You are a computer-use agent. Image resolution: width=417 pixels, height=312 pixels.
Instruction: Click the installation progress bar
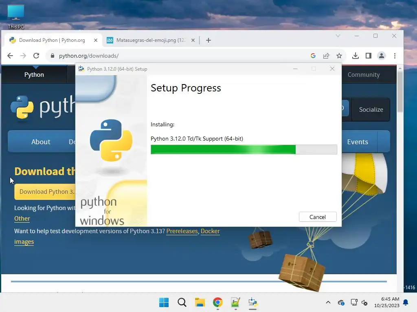point(244,149)
